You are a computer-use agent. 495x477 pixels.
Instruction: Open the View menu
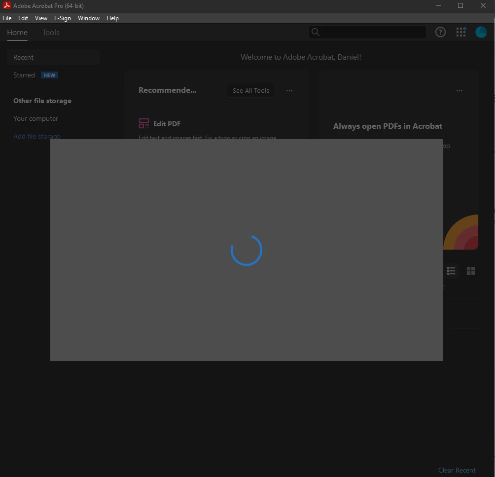click(x=41, y=18)
